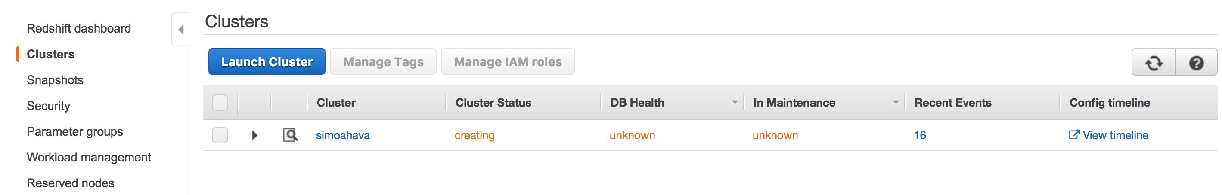Open Reserved nodes in the sidebar
Viewport: 1222px width, 195px height.
point(71,183)
